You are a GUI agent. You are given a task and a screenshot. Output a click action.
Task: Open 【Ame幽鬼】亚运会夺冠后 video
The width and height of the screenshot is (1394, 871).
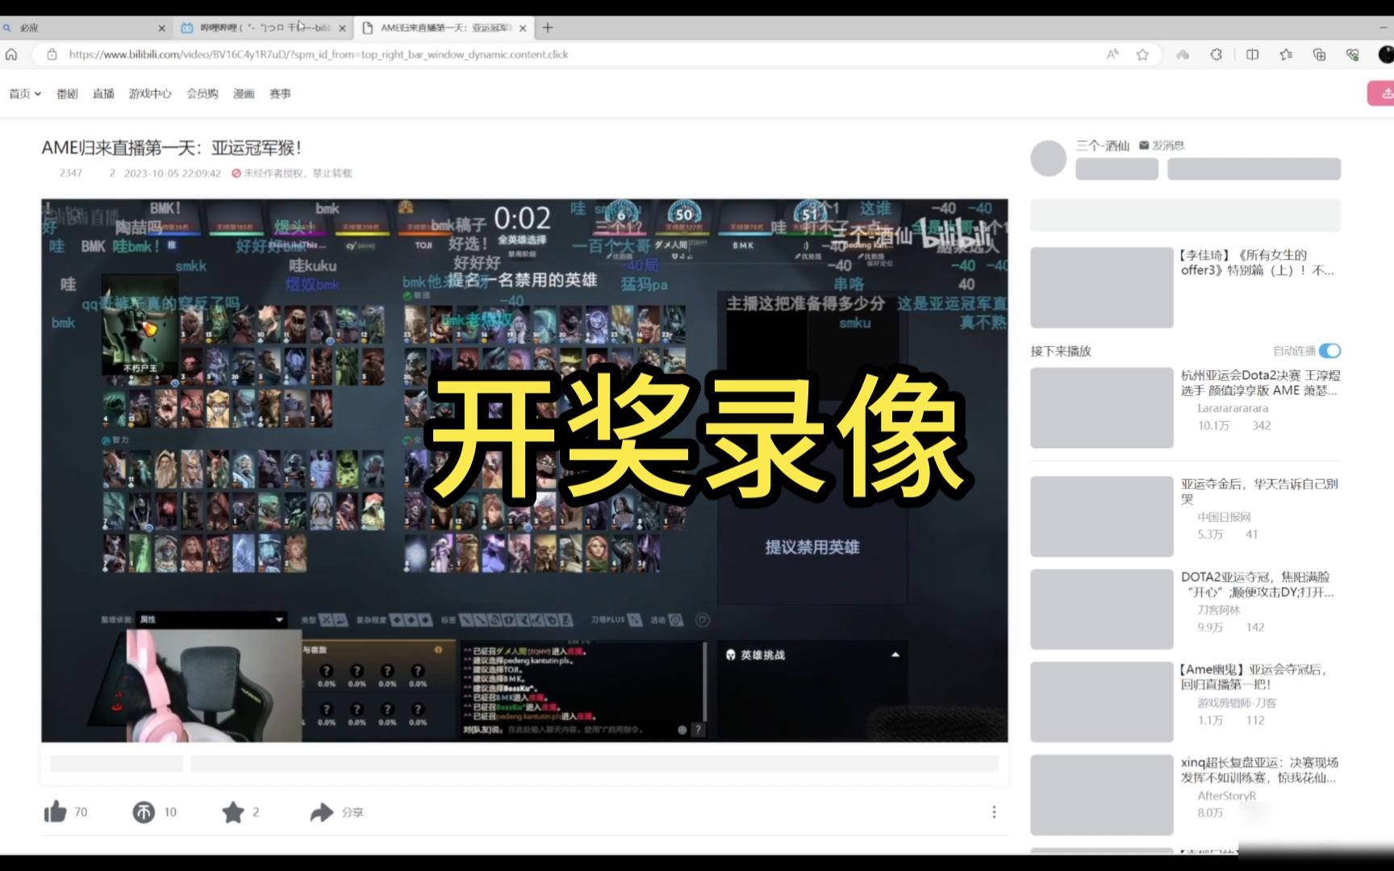pos(1254,677)
